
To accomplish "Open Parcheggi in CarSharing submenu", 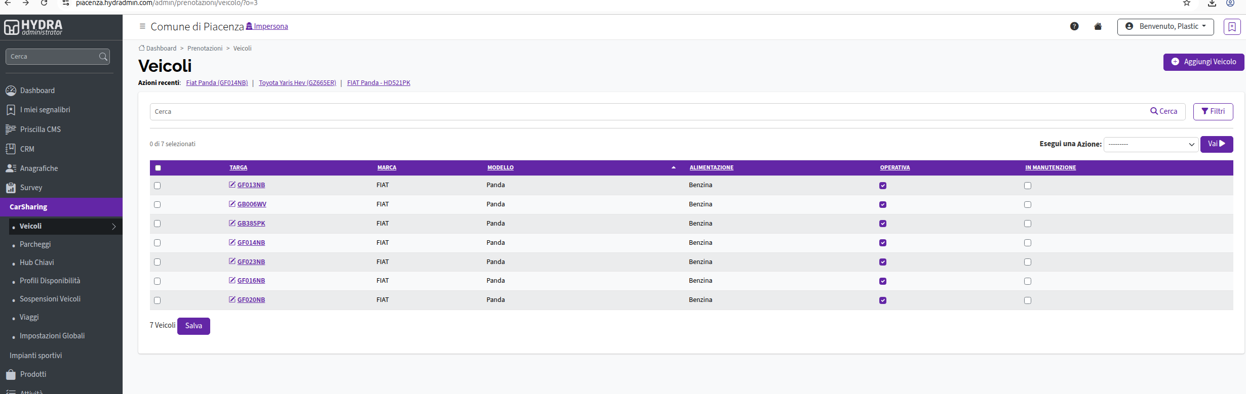I will [x=35, y=244].
